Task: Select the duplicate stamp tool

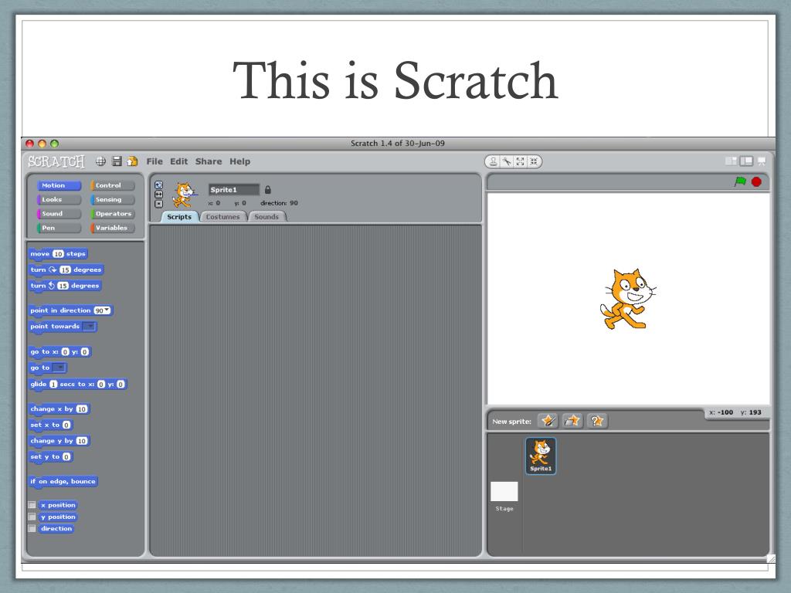Action: [494, 161]
